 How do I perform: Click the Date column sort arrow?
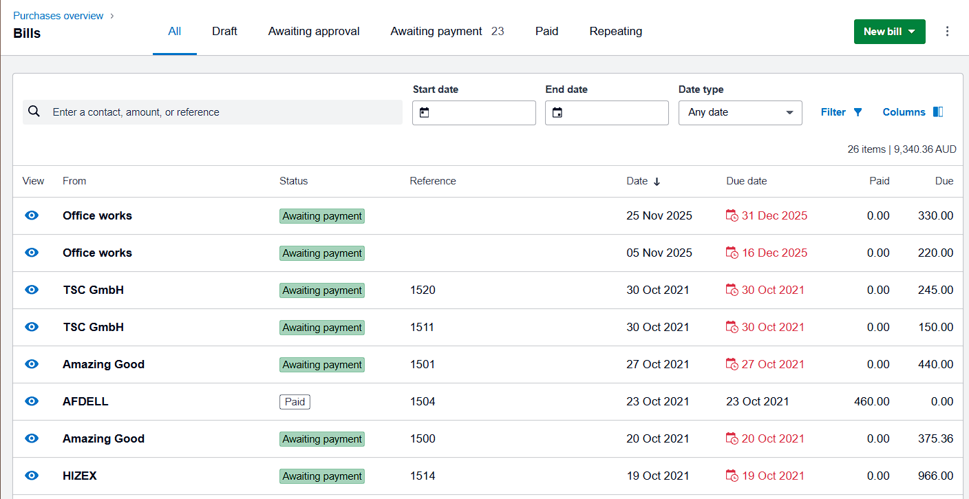657,182
